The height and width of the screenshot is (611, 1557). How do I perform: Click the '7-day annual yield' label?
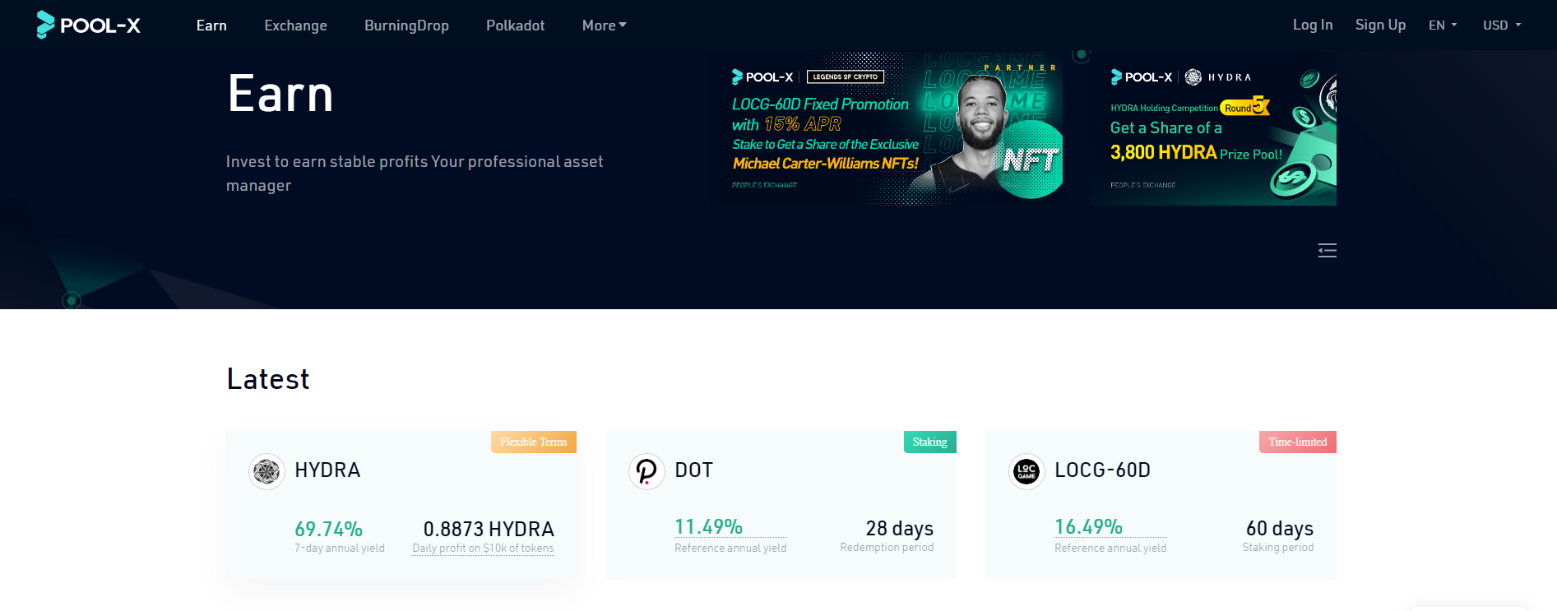coord(340,549)
